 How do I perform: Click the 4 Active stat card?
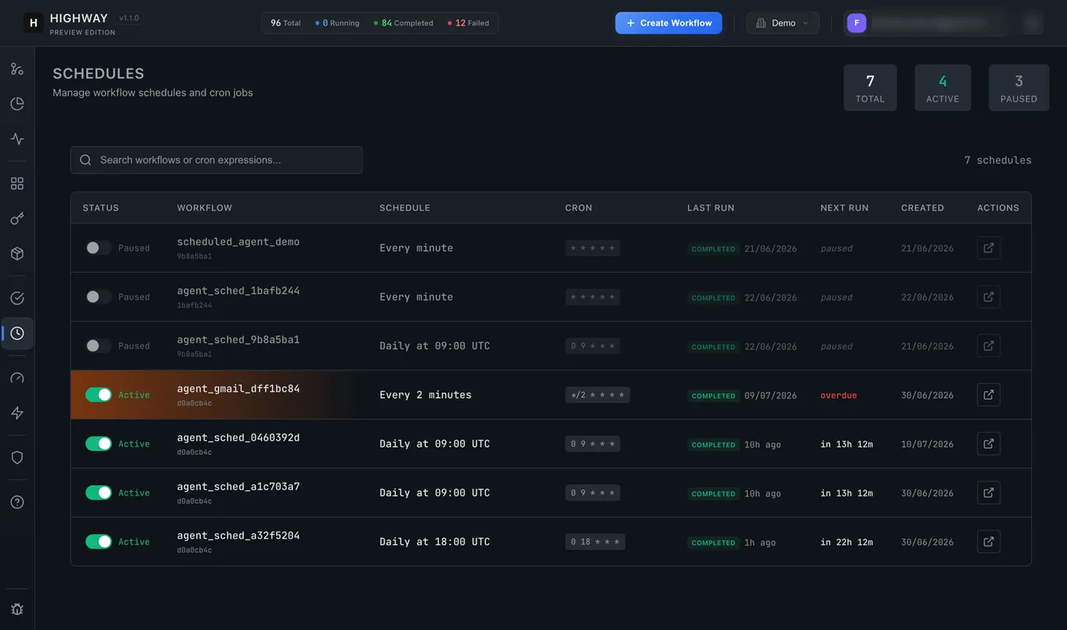click(x=943, y=88)
